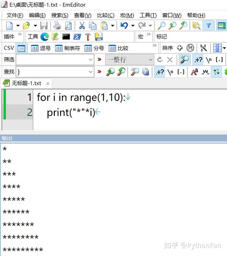Click the Cut scissors icon
This screenshot has width=227, height=256.
[x=82, y=25]
